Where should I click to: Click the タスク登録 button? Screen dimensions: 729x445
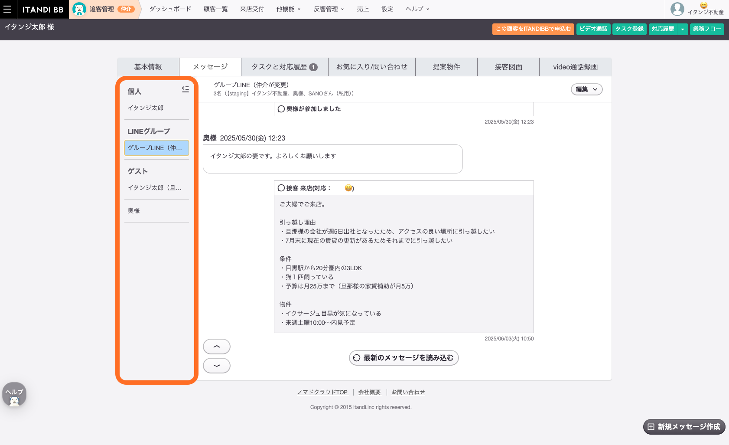tap(629, 29)
